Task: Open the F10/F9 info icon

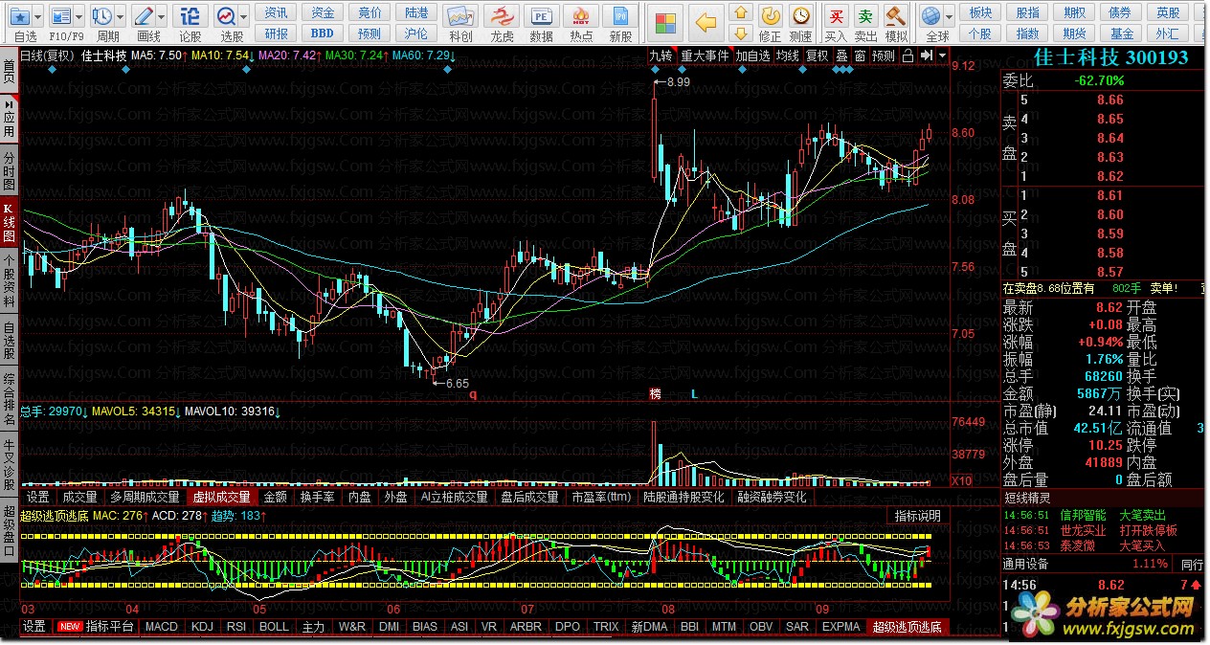Action: pos(61,16)
